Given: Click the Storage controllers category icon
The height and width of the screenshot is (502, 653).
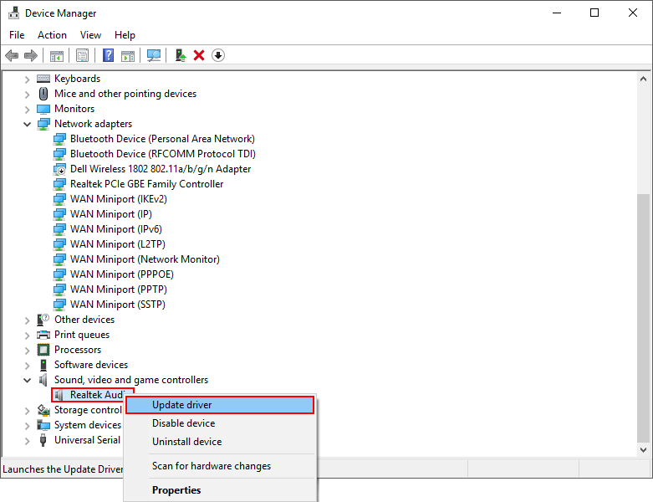Looking at the screenshot, I should [x=43, y=410].
